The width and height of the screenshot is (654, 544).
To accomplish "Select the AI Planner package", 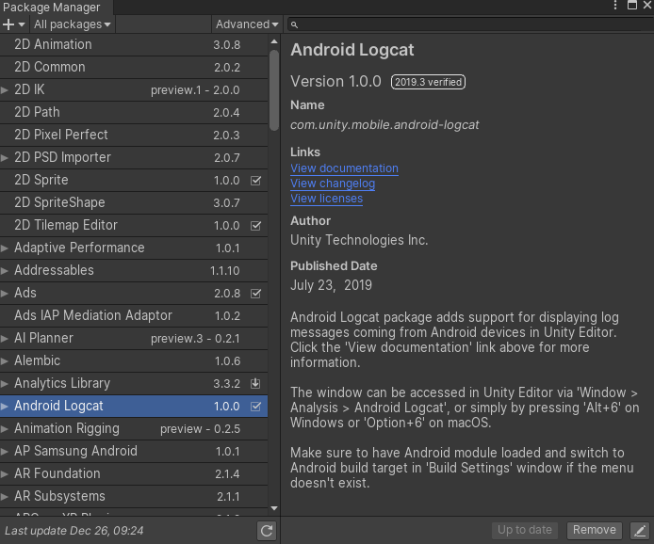I will (x=134, y=338).
